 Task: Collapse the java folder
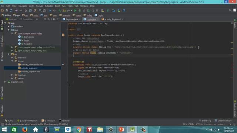coord(9,30)
